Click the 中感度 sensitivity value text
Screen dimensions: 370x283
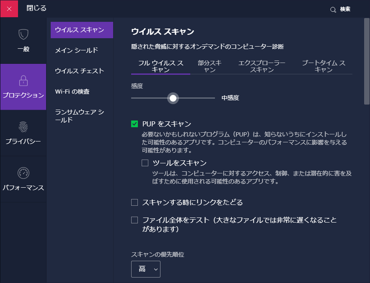(230, 98)
